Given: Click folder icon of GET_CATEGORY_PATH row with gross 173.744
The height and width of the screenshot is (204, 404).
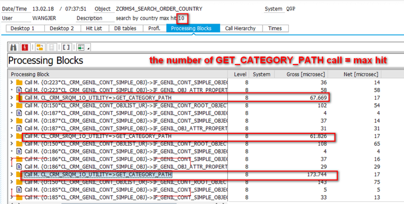Looking at the screenshot, I should click(x=19, y=174).
